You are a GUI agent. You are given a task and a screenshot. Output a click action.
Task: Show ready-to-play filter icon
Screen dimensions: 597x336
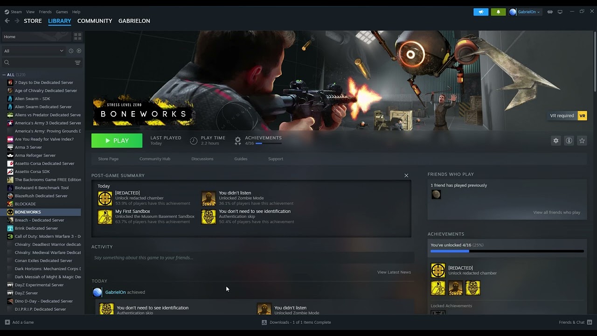(79, 51)
